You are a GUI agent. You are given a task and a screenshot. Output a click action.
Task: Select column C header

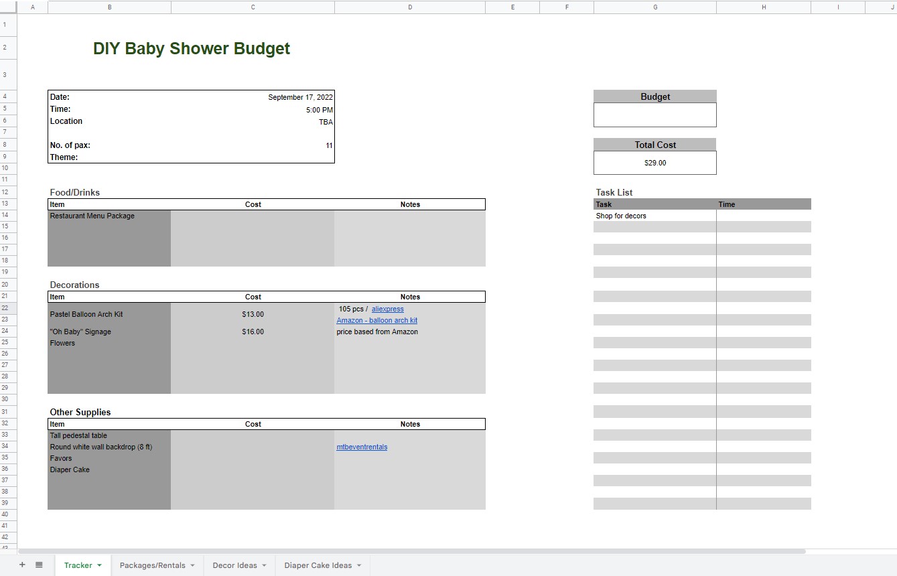[x=253, y=7]
